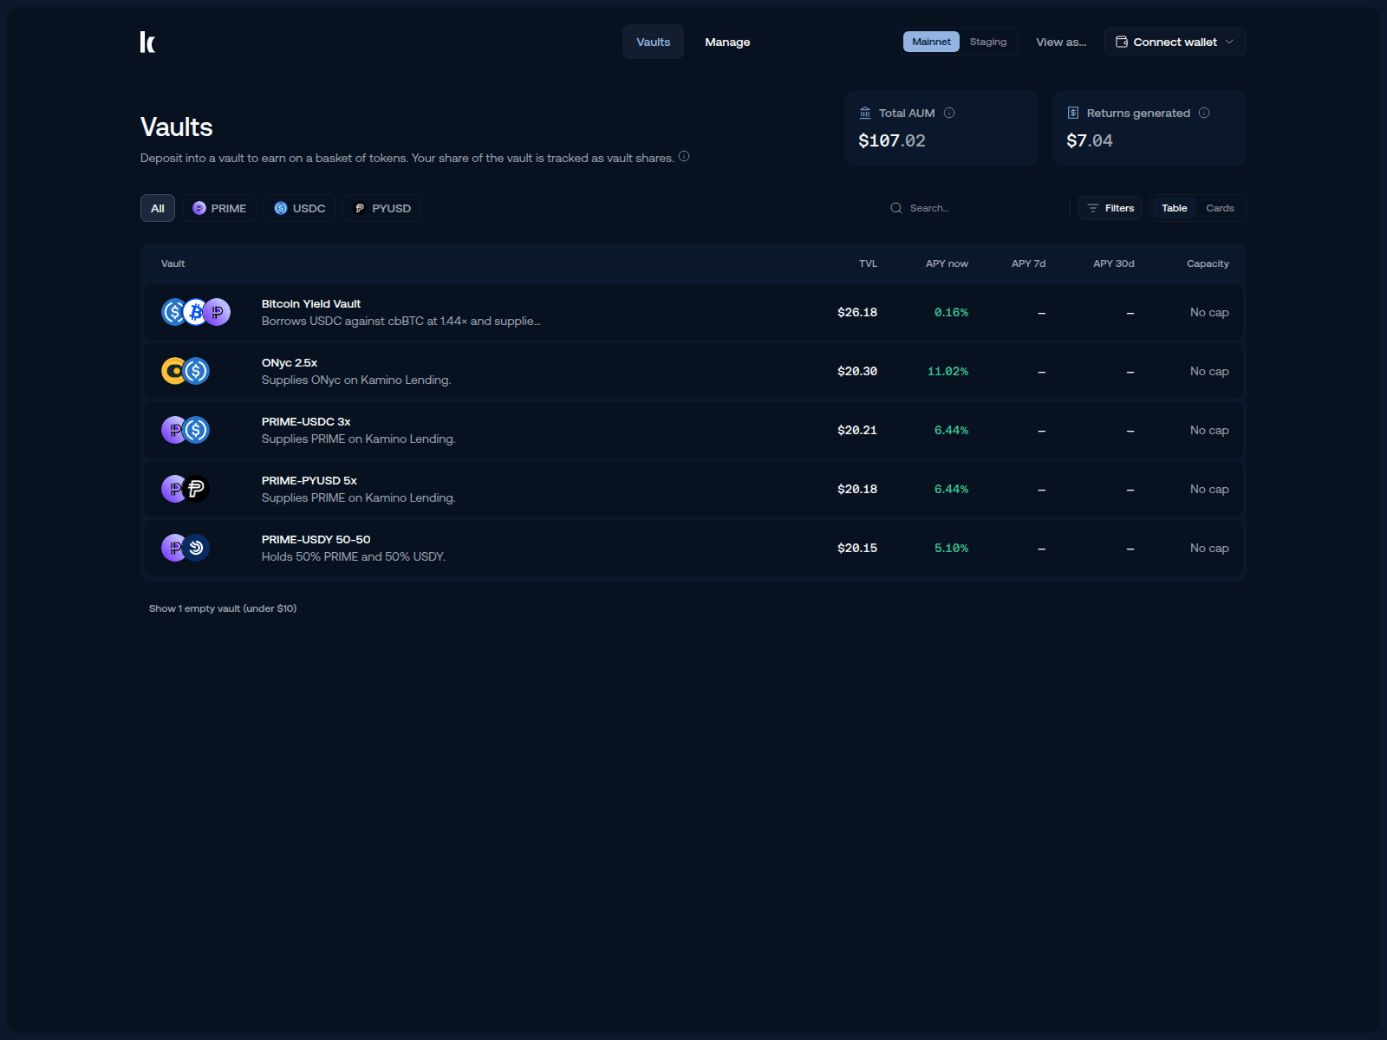This screenshot has width=1387, height=1040.
Task: Sort by Capacity column header
Action: click(1208, 263)
